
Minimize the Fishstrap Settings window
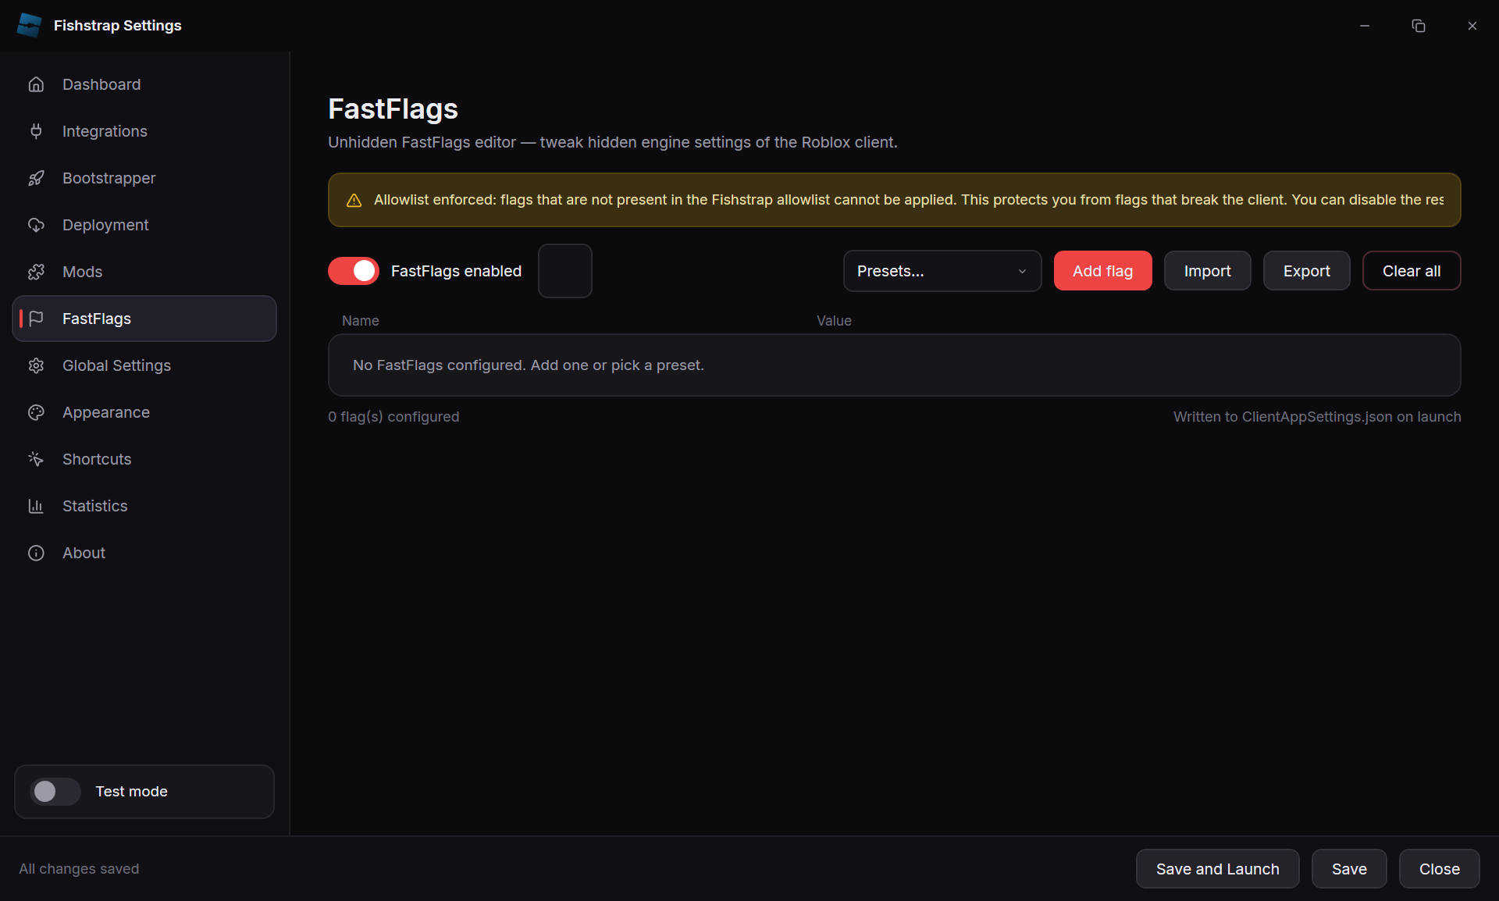tap(1365, 26)
